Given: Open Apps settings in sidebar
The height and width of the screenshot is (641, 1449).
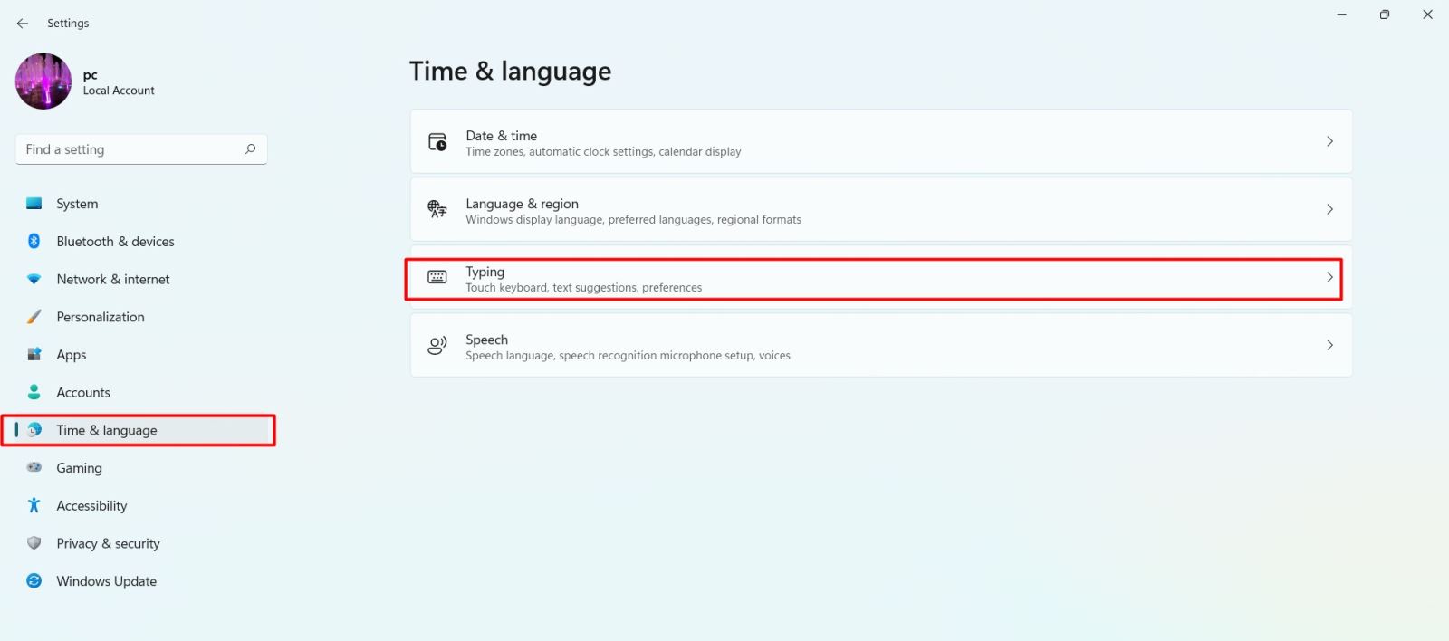Looking at the screenshot, I should pos(72,355).
